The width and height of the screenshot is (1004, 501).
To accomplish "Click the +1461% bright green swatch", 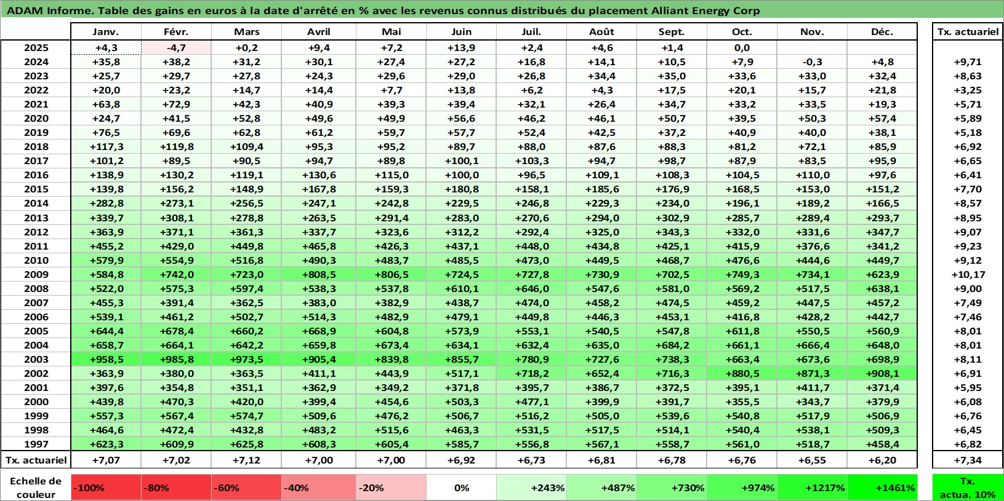I will (882, 487).
